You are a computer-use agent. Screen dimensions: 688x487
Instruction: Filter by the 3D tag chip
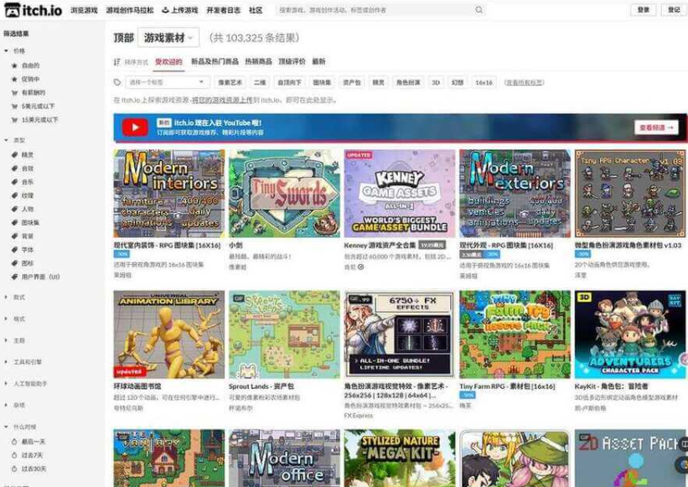[x=436, y=82]
